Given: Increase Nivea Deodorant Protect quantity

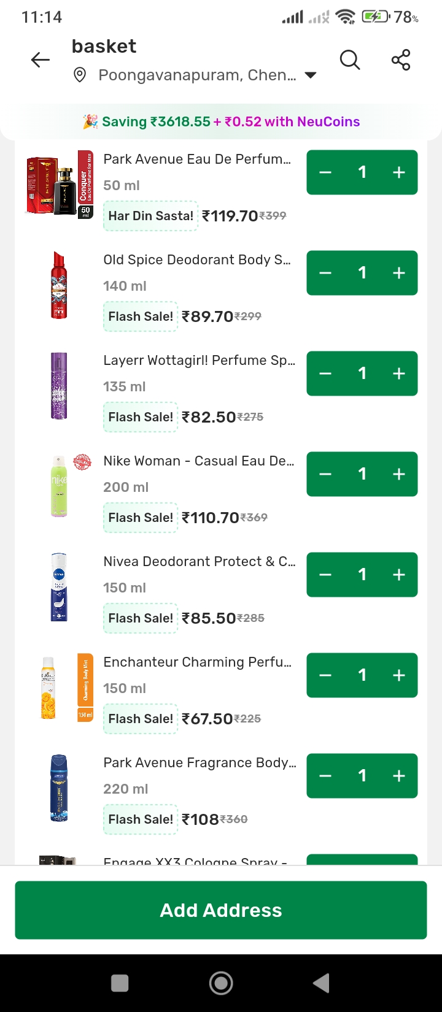Looking at the screenshot, I should (399, 575).
